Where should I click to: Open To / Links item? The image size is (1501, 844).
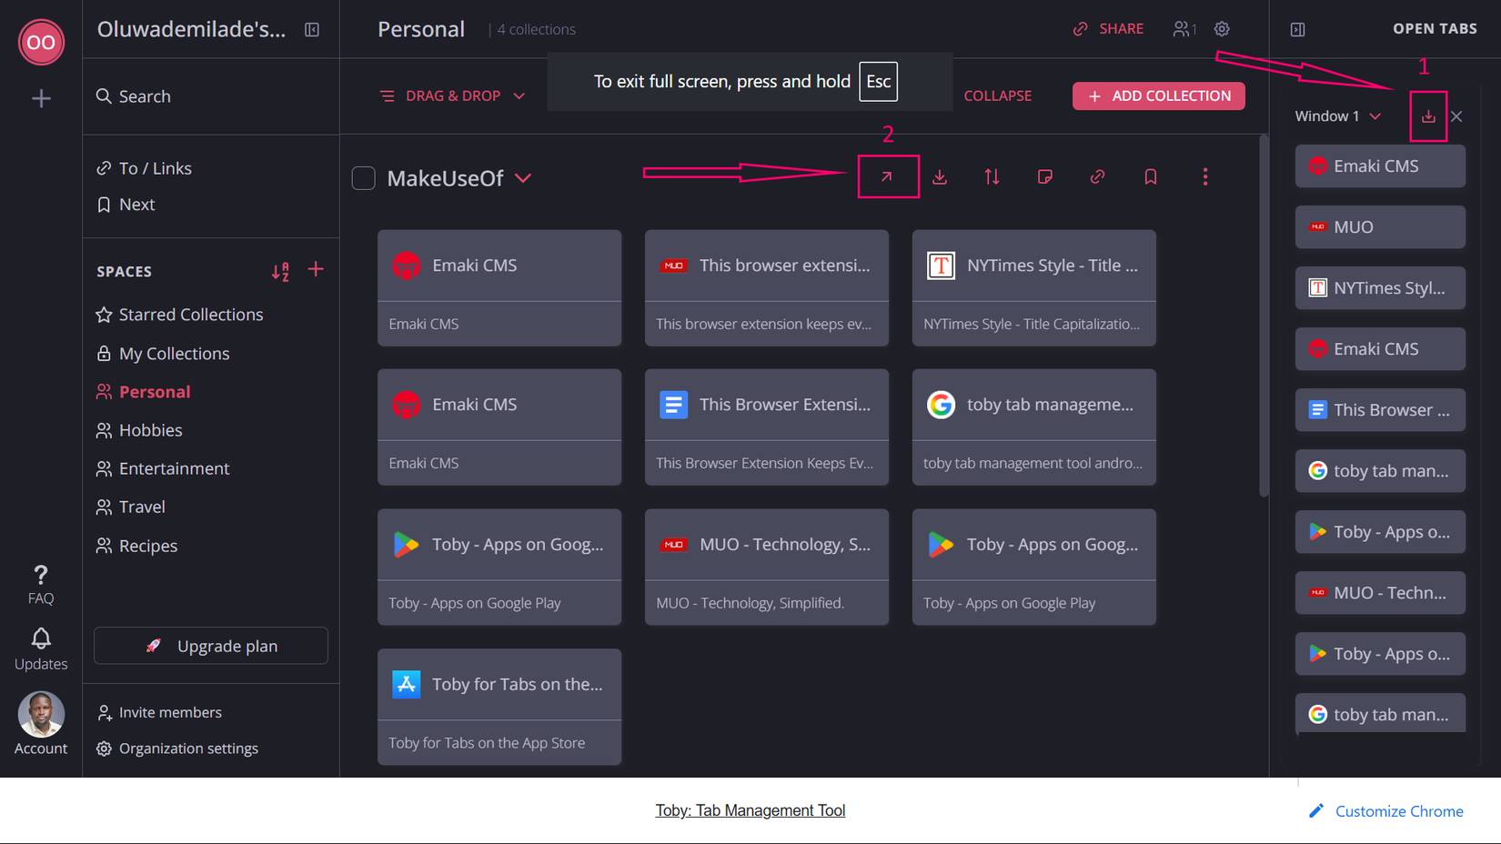coord(145,168)
